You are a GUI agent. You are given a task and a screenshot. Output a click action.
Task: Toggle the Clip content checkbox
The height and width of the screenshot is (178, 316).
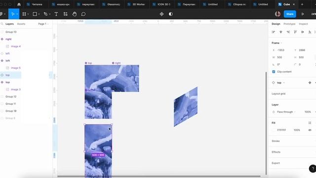pyautogui.click(x=274, y=72)
